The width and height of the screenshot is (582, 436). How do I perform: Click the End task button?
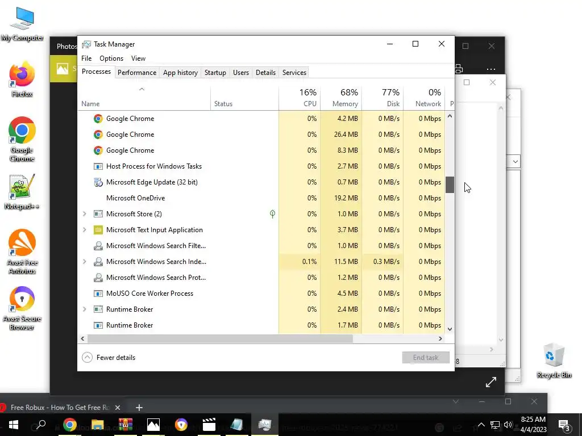click(426, 358)
